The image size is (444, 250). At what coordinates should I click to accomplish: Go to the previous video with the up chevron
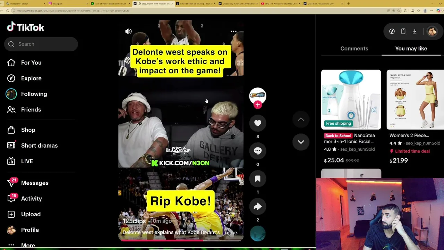[x=301, y=119]
